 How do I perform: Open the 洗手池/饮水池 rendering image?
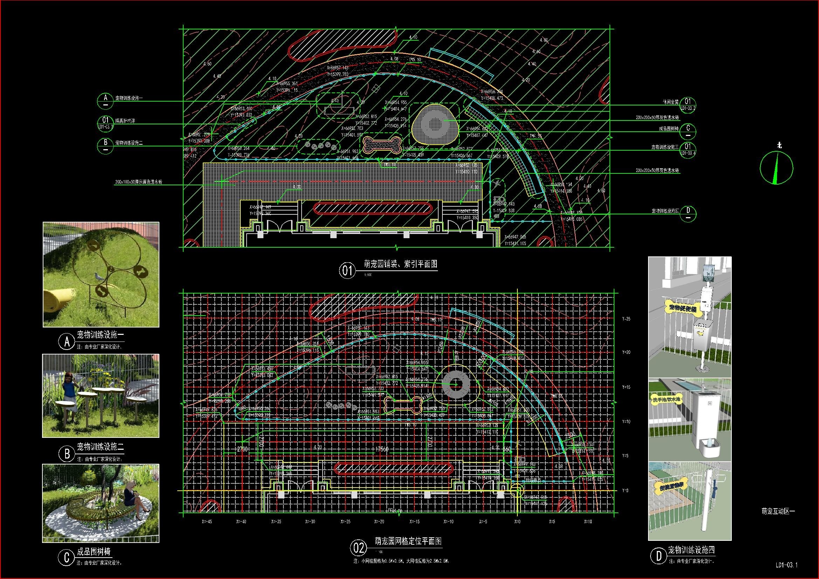690,420
